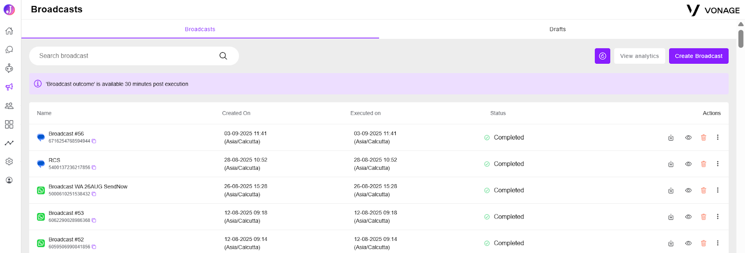Delete the RCS broadcast
The image size is (745, 253).
(704, 164)
